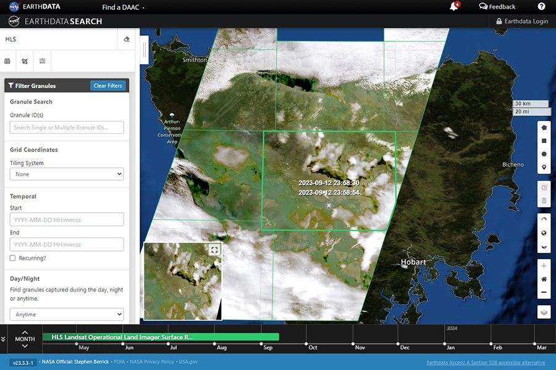Viewport: 556px width, 370px height.
Task: Toggle the Recurring temporal filter checkbox
Action: click(11, 258)
